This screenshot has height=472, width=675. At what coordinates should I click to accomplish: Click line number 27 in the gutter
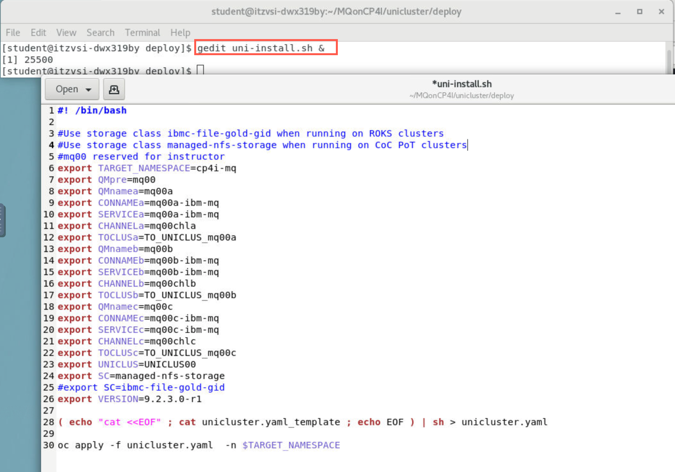coord(49,410)
